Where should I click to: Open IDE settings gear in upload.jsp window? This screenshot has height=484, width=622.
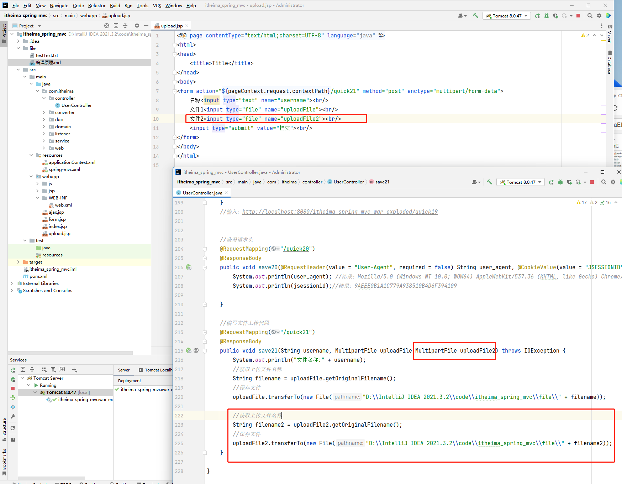point(599,16)
